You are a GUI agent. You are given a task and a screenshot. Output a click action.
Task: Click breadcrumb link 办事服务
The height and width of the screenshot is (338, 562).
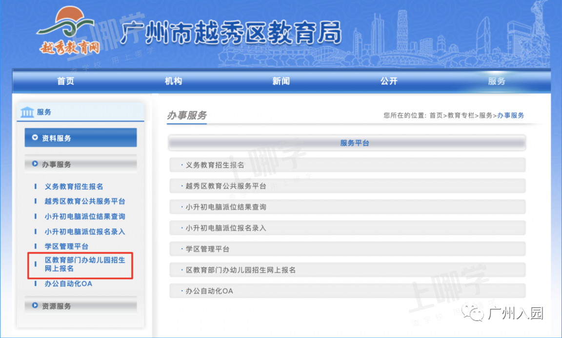510,115
